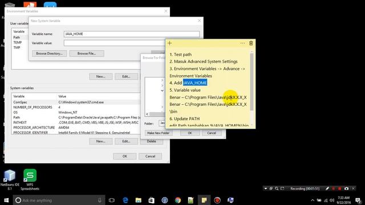
Task: Launch Google Chrome from taskbar
Action: (178, 200)
